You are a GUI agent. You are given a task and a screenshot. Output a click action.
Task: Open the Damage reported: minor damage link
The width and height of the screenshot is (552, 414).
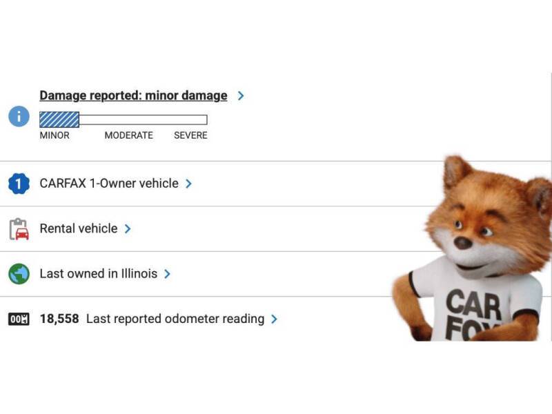pos(133,95)
